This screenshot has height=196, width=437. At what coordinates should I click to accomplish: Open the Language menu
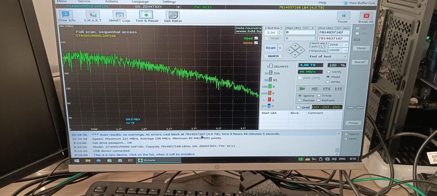(140, 2)
